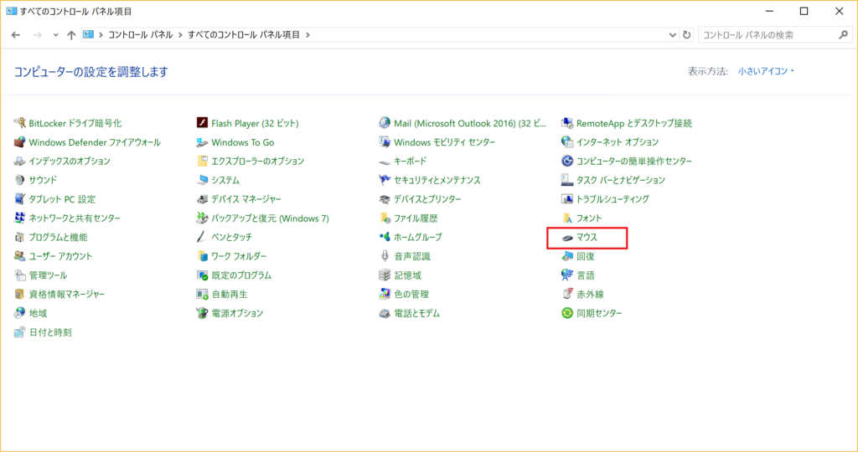Click the セキュリティとメンテナンス flag icon
This screenshot has height=452, width=858.
pyautogui.click(x=385, y=180)
